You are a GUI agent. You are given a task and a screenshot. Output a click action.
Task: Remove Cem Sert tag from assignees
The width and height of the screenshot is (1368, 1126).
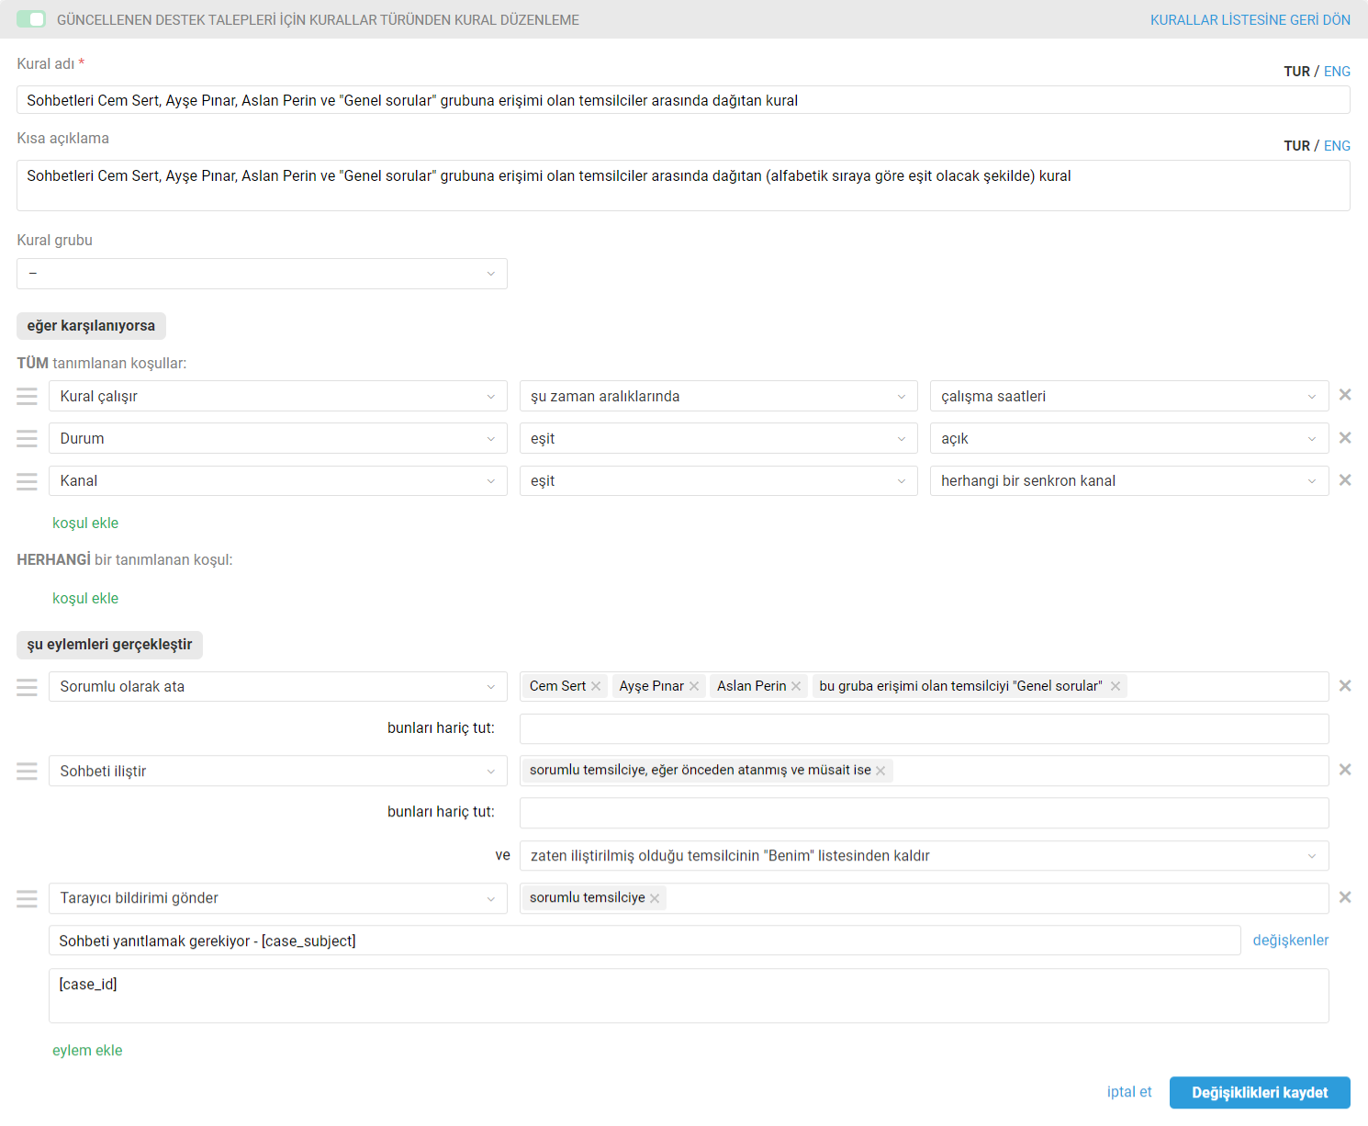coord(596,686)
